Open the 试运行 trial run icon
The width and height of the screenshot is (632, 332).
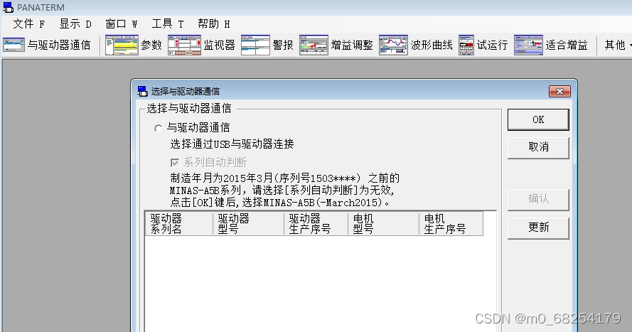pyautogui.click(x=466, y=45)
